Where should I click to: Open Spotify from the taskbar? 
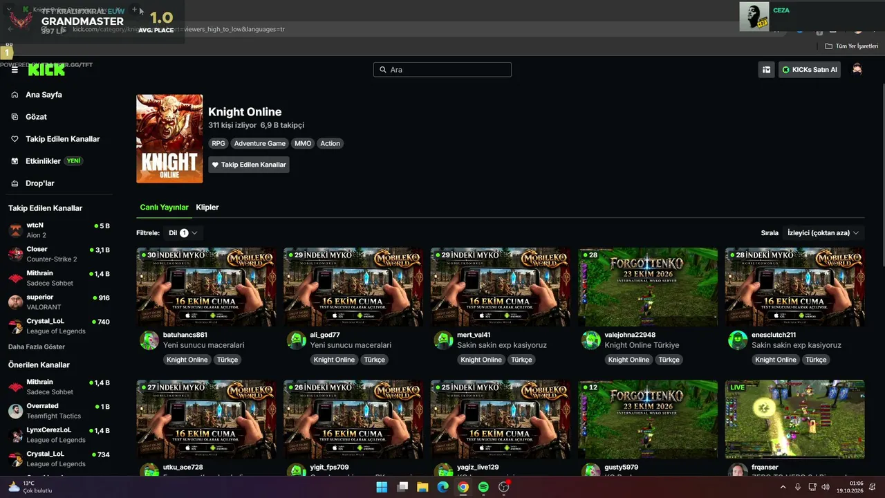[x=483, y=487]
